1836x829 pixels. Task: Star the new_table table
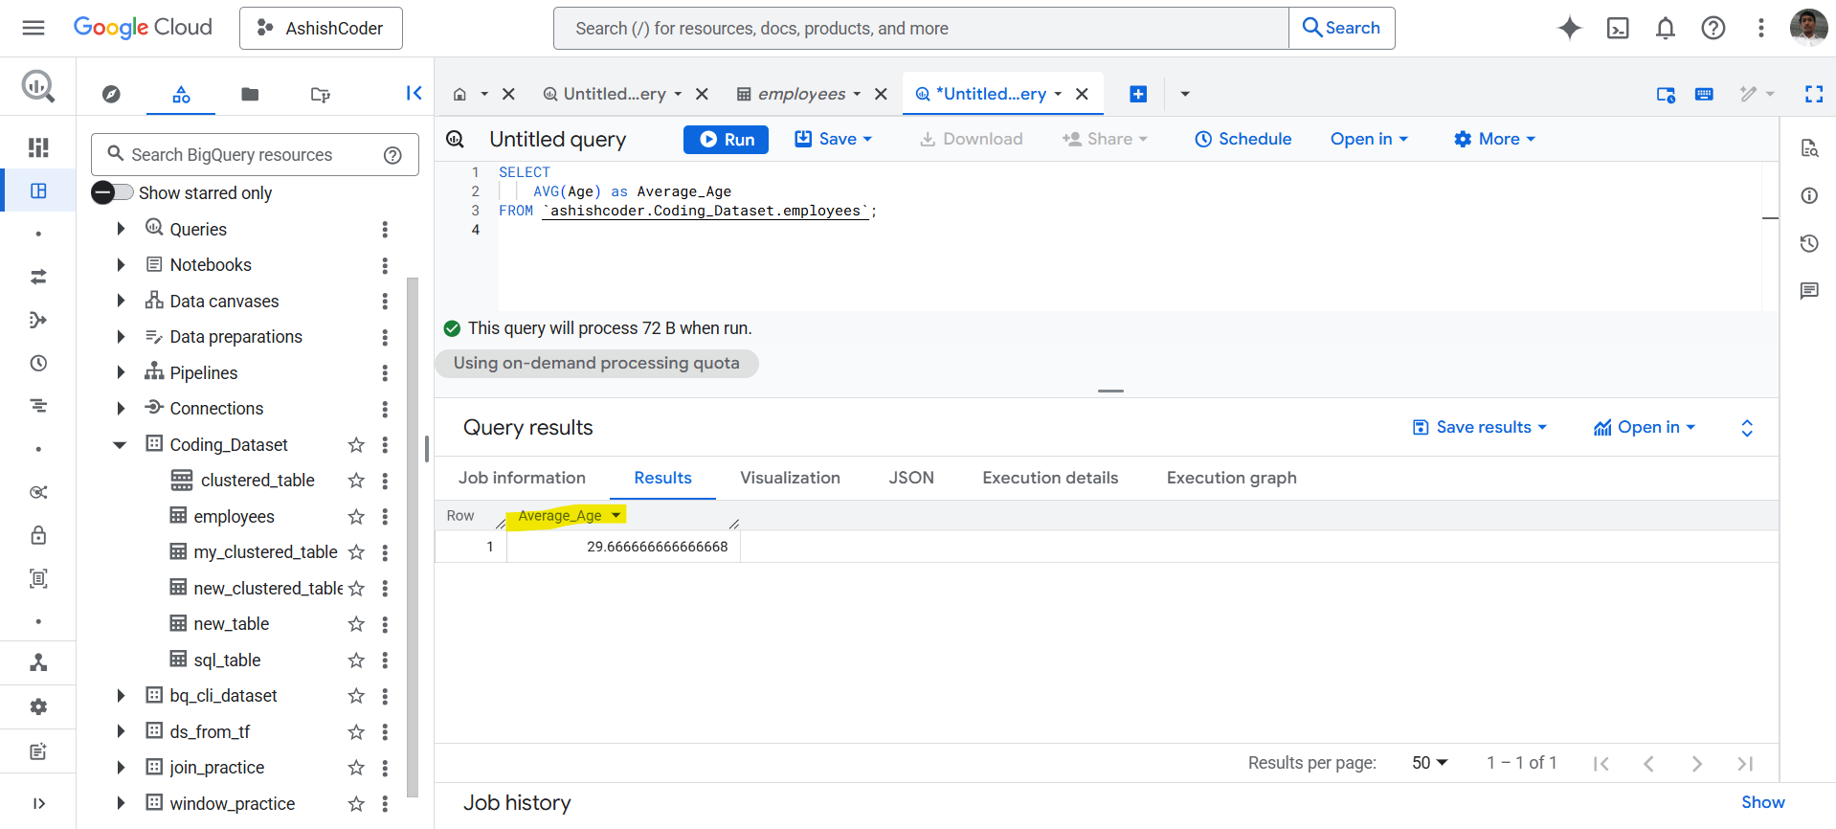coord(356,624)
